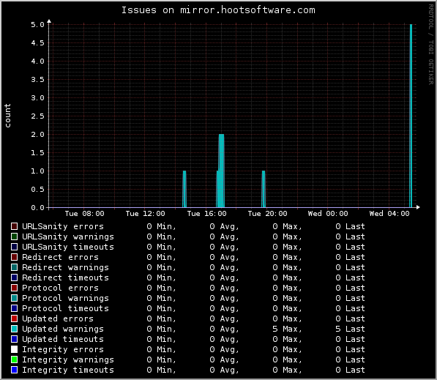Click the Redirect warnings teal swatch
The image size is (437, 380).
[14, 267]
